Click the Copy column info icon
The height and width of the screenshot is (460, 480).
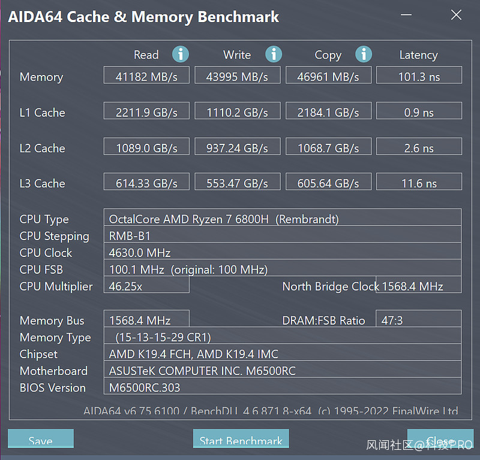tap(364, 55)
